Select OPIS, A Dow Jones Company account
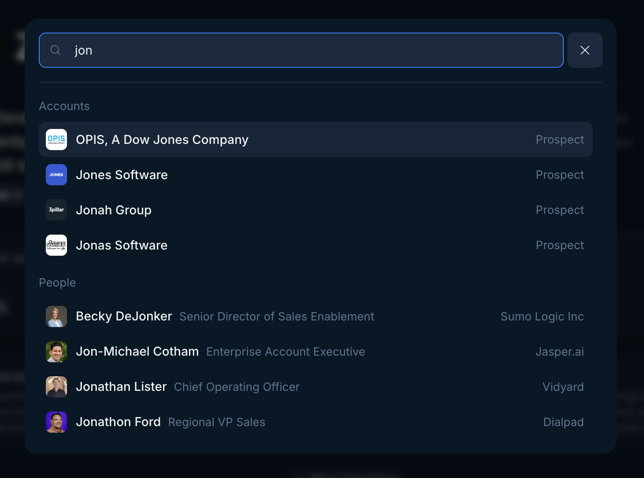The height and width of the screenshot is (478, 644). coord(316,140)
